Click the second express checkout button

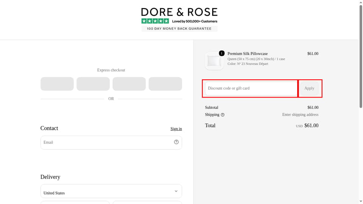(x=93, y=84)
